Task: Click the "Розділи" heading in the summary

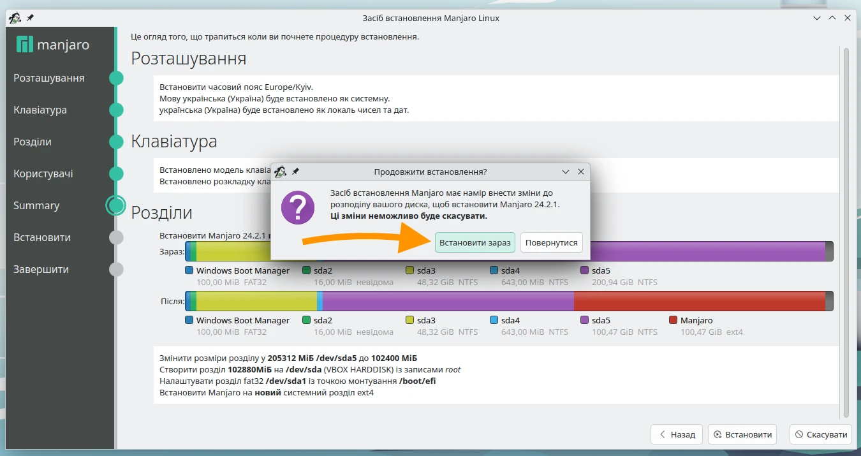Action: pyautogui.click(x=161, y=212)
